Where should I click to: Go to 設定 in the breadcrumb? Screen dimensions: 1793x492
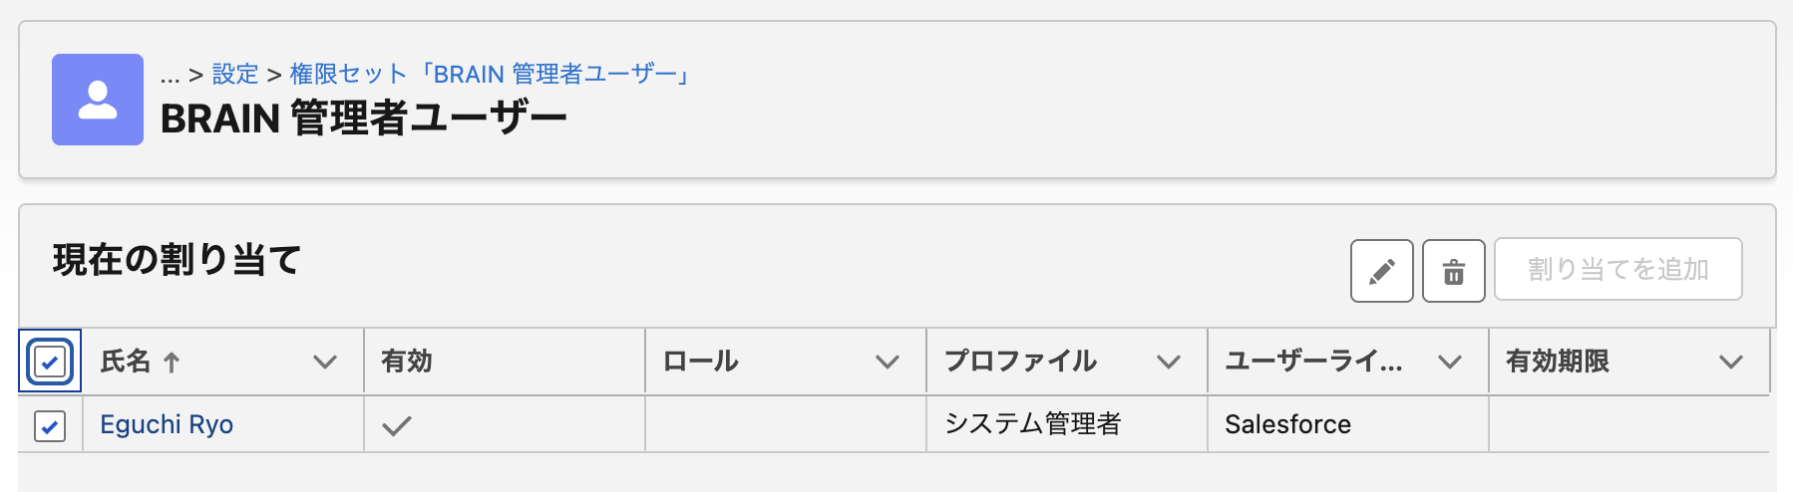(x=235, y=75)
